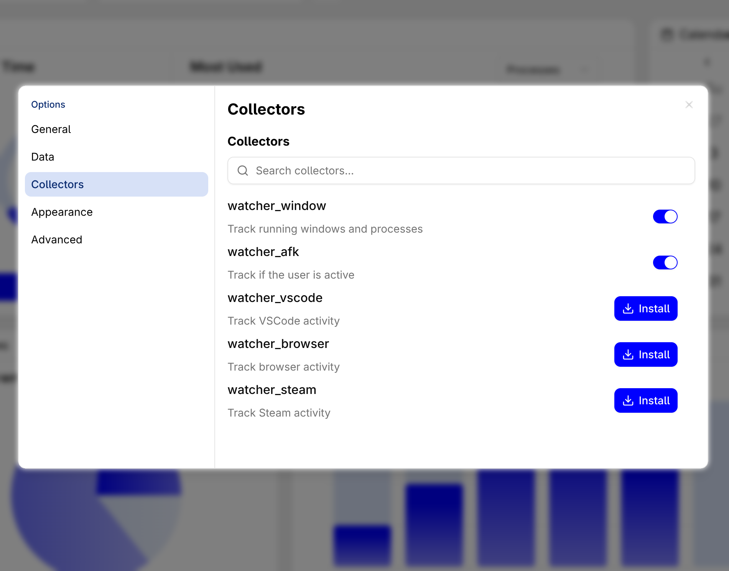Image resolution: width=729 pixels, height=571 pixels.
Task: Install the watcher_browser collector
Action: click(x=646, y=354)
